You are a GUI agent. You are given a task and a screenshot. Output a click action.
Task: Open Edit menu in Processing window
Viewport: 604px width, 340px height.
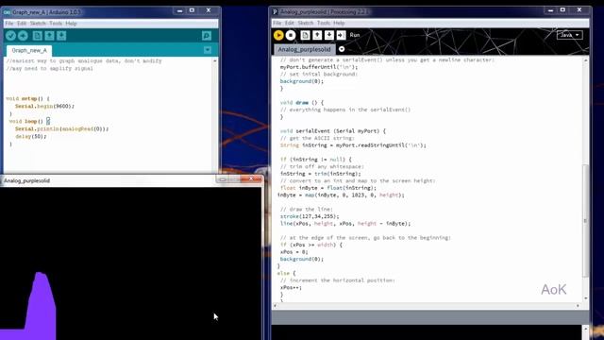(x=290, y=23)
